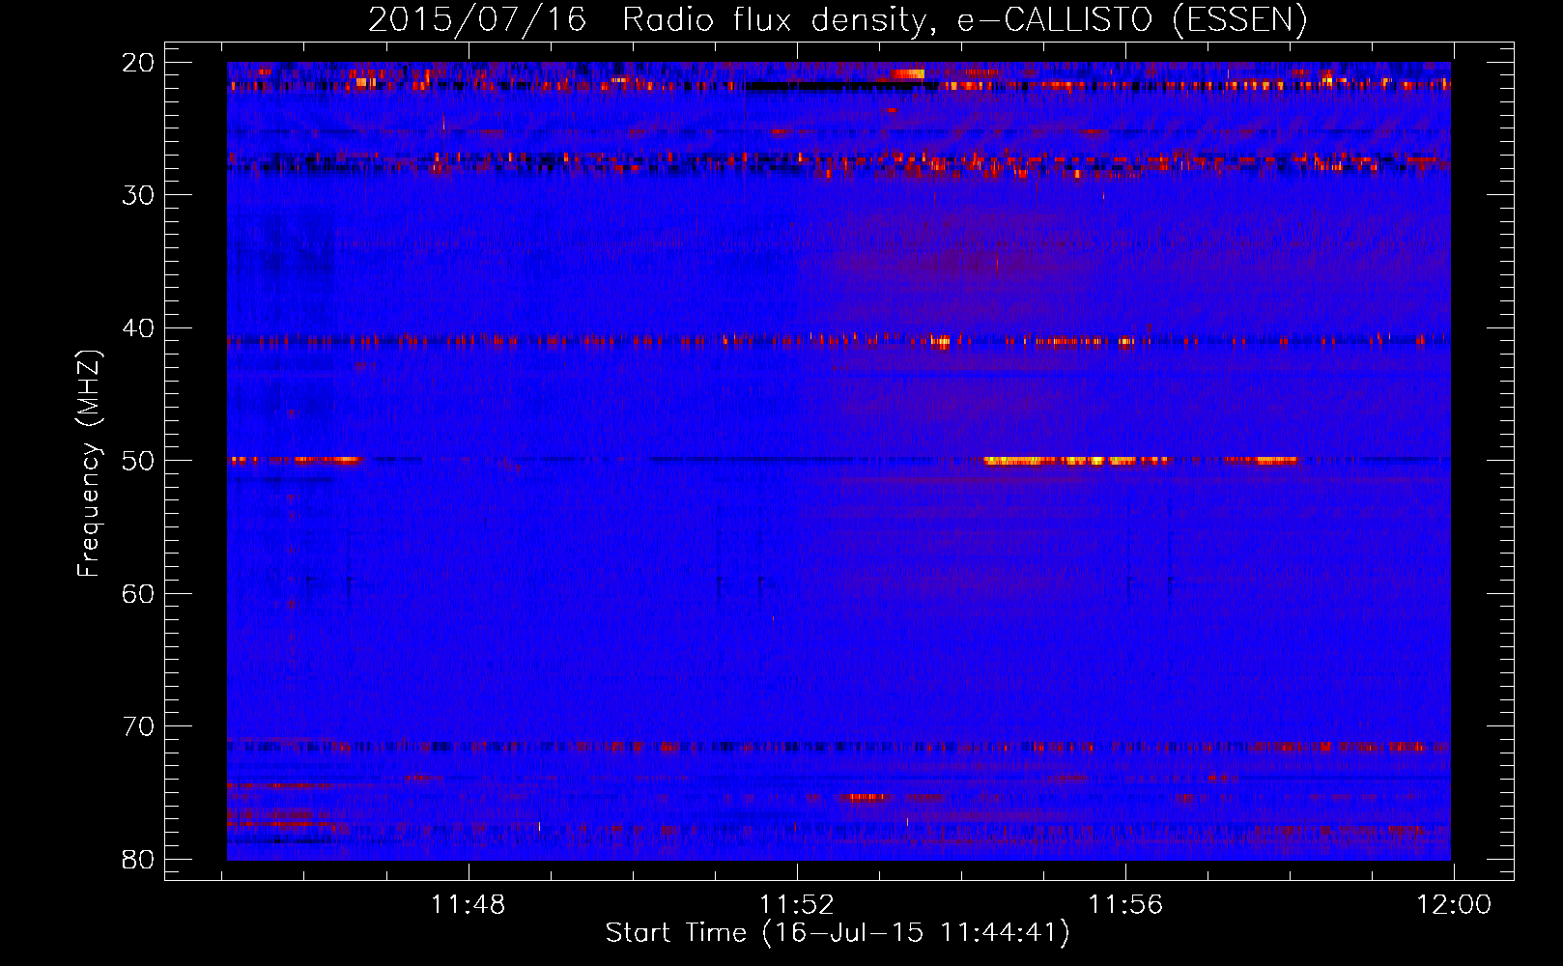This screenshot has width=1563, height=966.
Task: Click the 11:48 time tick label
Action: 469,904
